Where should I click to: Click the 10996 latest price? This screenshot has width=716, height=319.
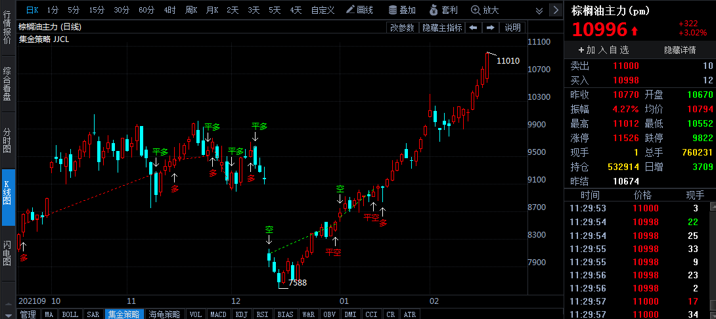[600, 30]
